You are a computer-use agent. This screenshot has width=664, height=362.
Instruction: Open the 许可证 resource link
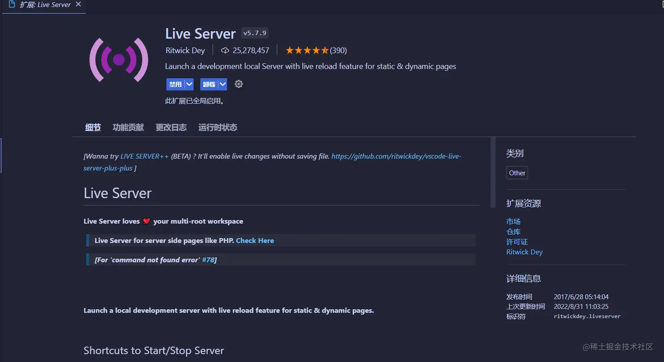pyautogui.click(x=517, y=242)
